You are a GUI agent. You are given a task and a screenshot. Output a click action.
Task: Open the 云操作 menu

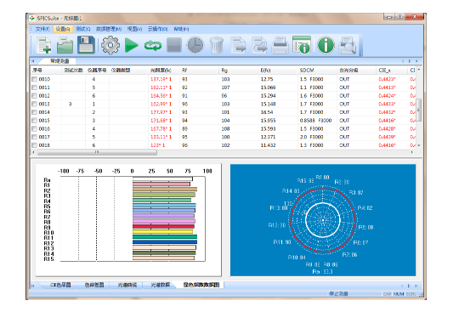coord(158,29)
